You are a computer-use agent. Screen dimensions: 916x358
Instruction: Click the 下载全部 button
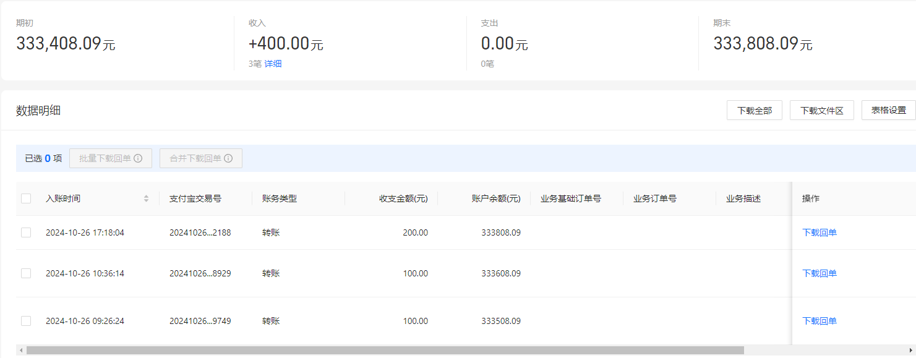pyautogui.click(x=754, y=109)
